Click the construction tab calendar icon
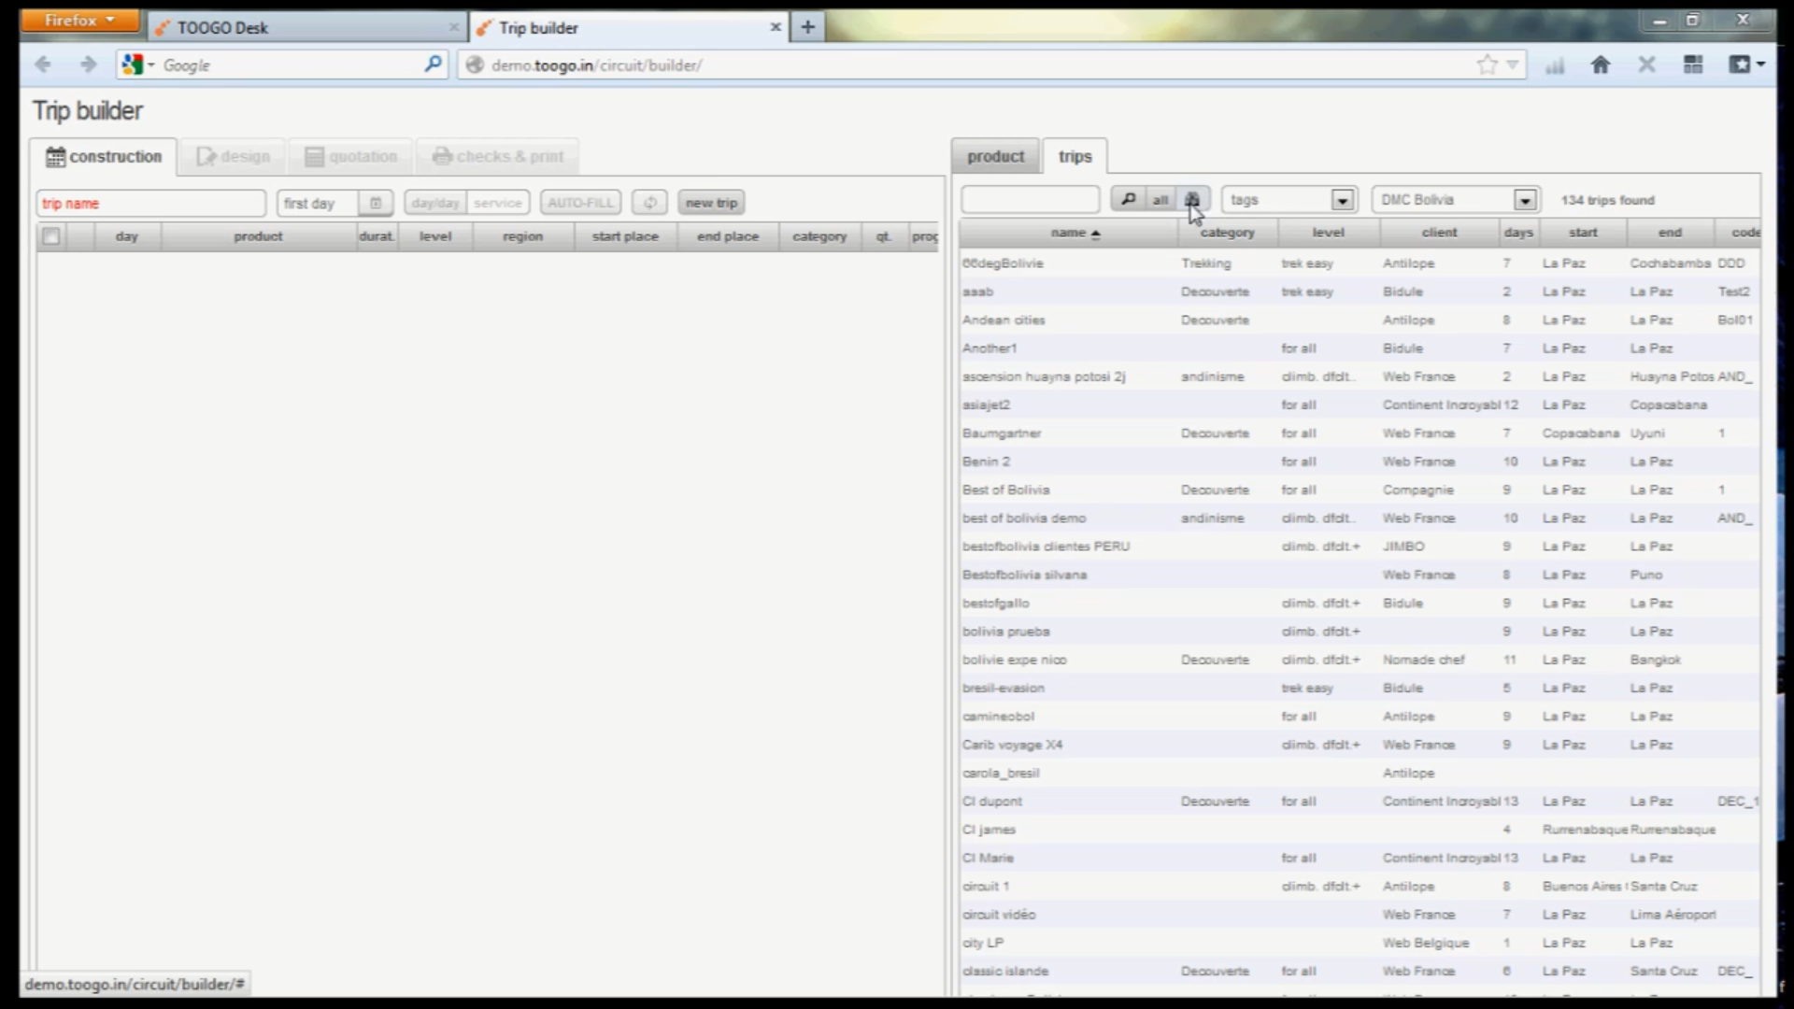The width and height of the screenshot is (1794, 1009). (55, 156)
